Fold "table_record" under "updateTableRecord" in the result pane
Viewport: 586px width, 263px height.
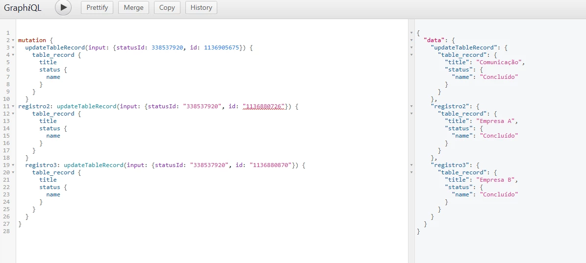click(x=411, y=55)
